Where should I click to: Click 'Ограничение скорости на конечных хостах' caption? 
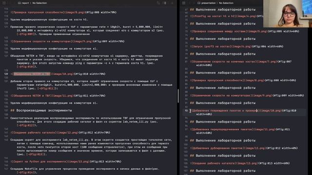(x=241, y=63)
